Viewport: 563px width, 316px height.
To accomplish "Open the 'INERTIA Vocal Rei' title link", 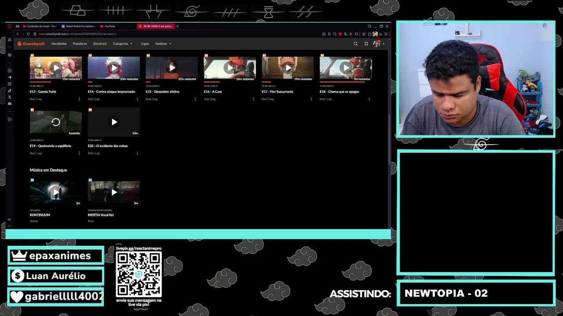I will pyautogui.click(x=101, y=215).
